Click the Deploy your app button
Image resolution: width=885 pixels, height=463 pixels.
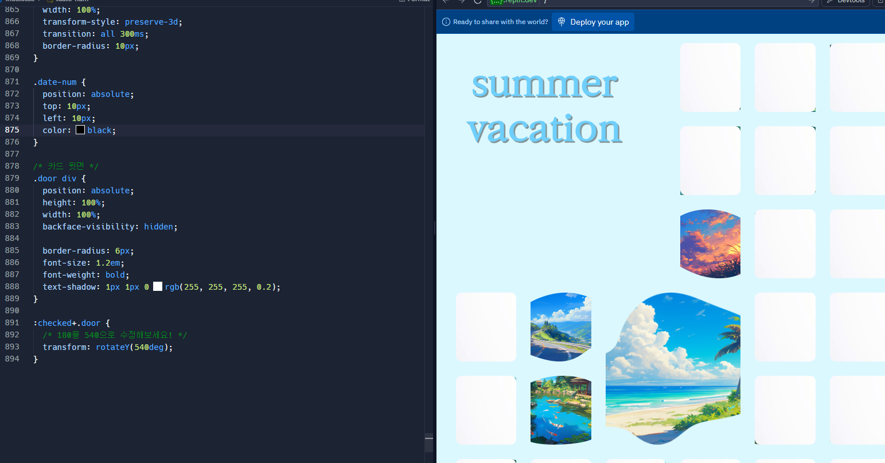[x=593, y=22]
